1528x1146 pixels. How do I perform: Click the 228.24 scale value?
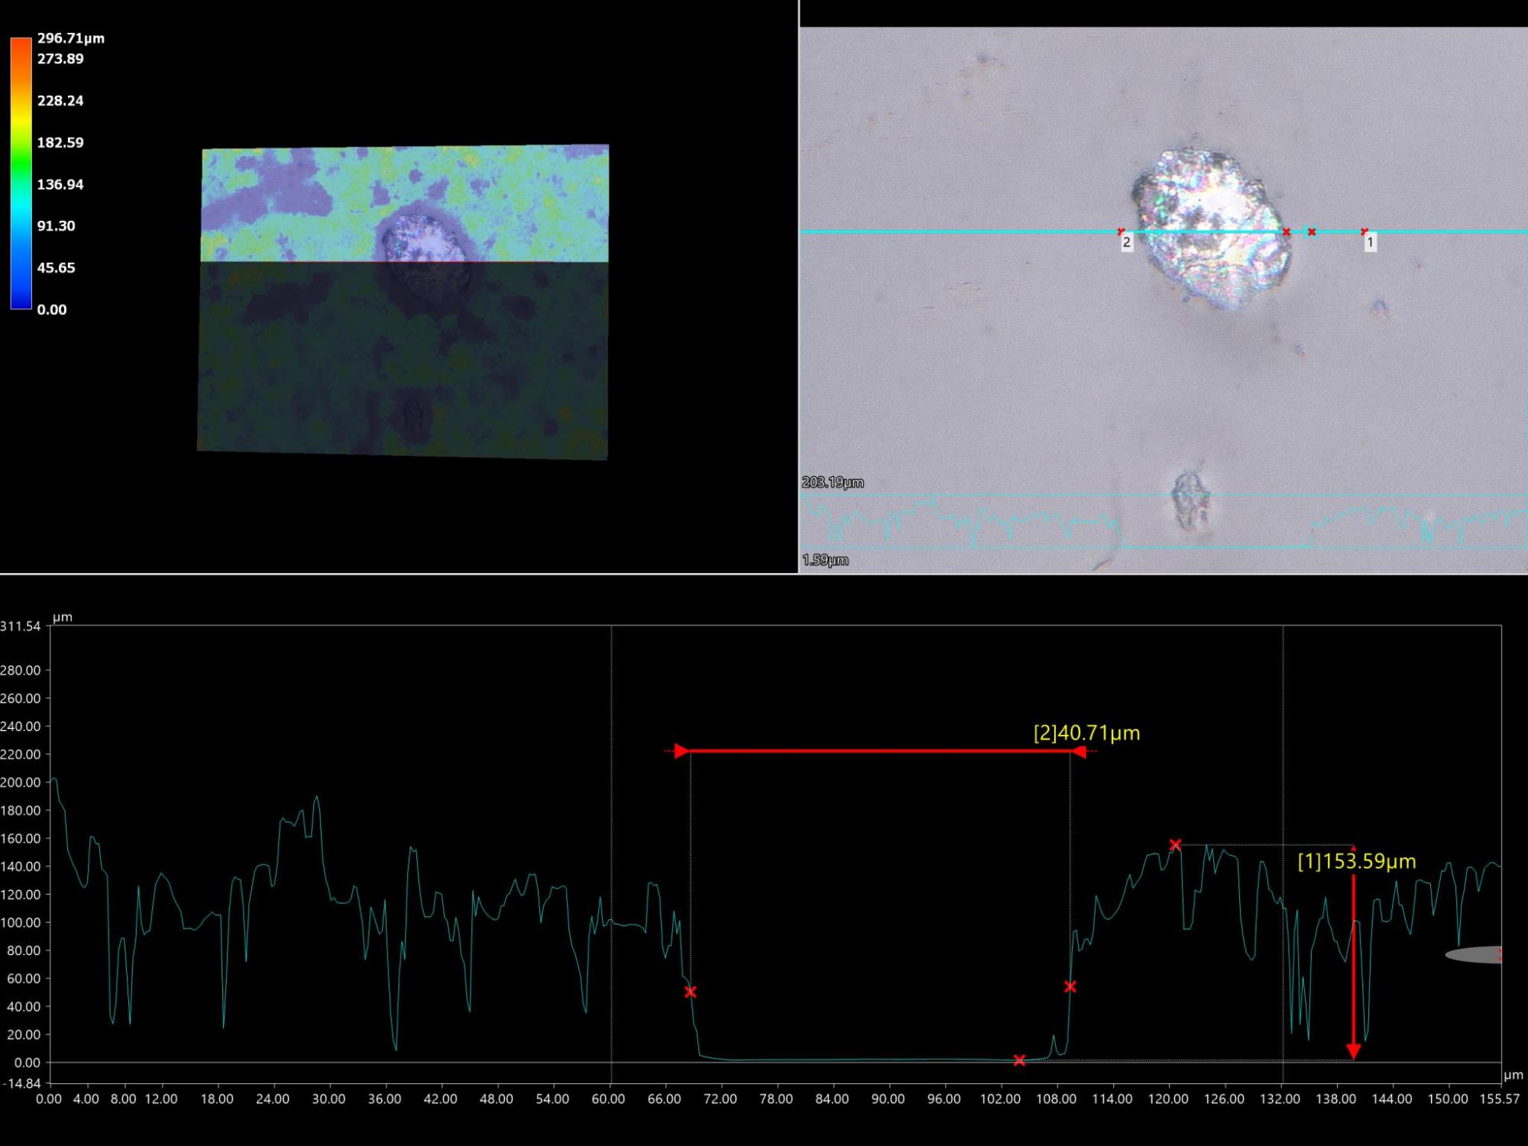pyautogui.click(x=60, y=101)
